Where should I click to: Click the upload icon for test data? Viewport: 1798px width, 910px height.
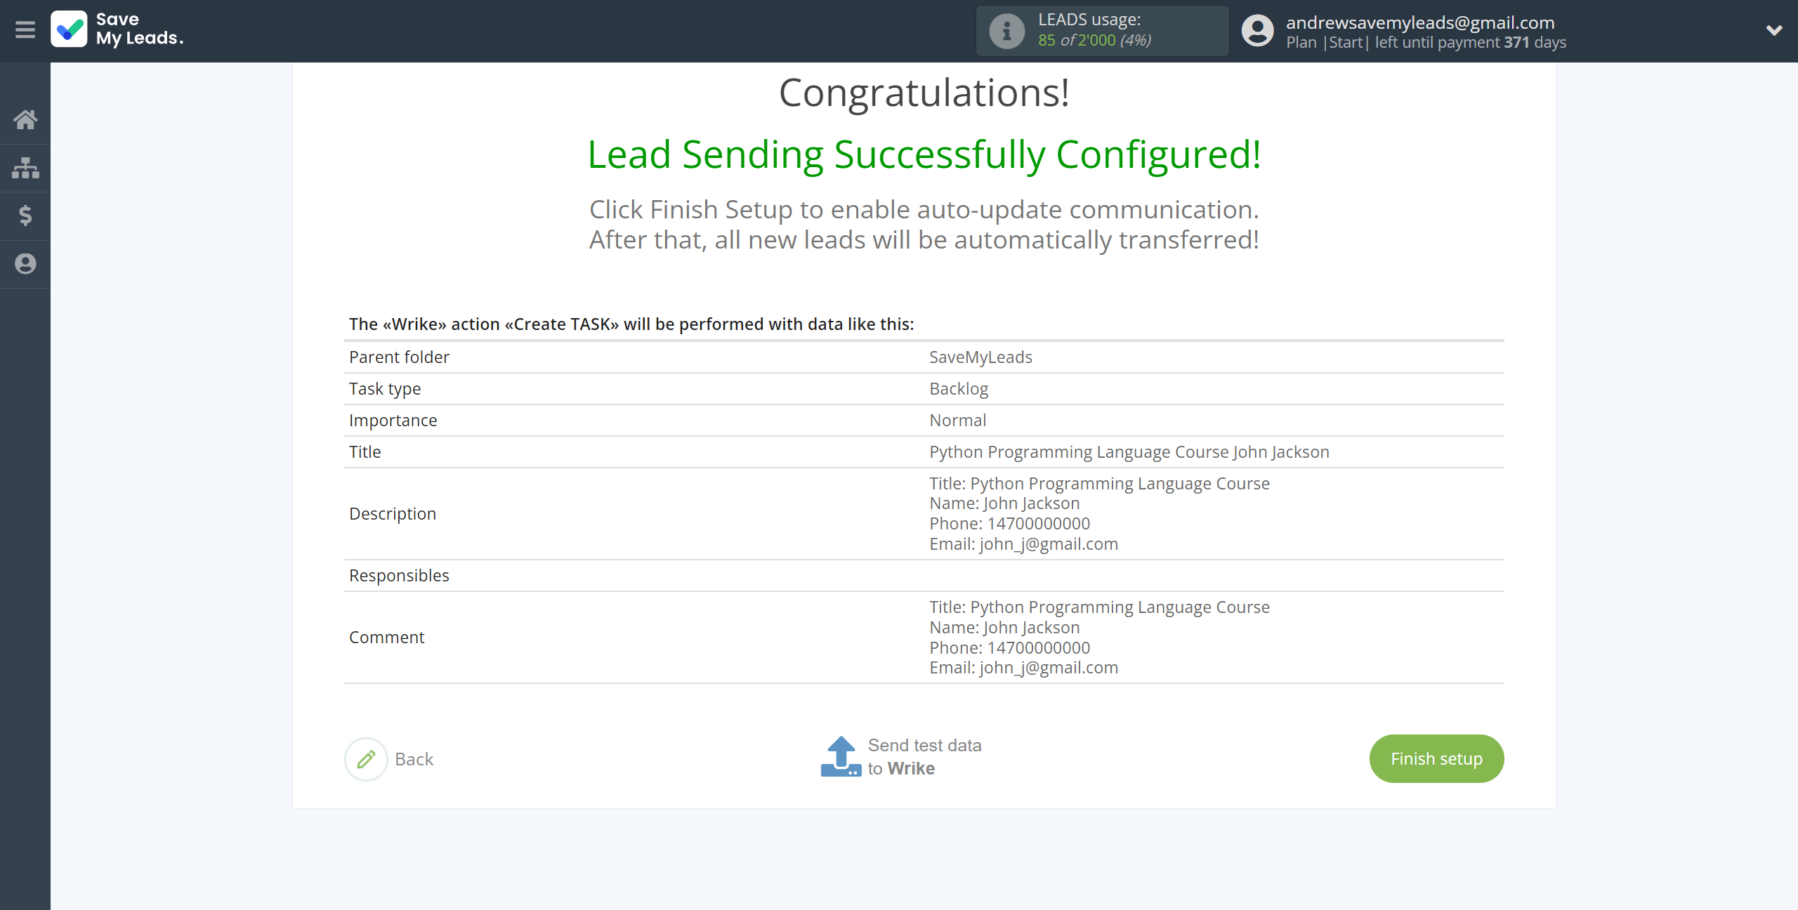[841, 756]
